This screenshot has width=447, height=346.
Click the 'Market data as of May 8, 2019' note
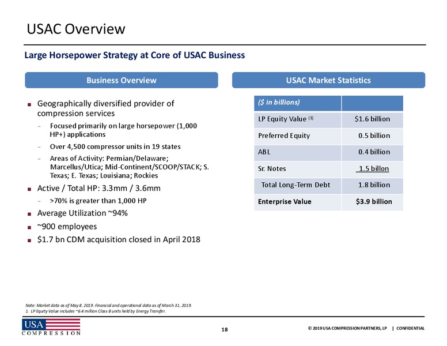[109, 305]
